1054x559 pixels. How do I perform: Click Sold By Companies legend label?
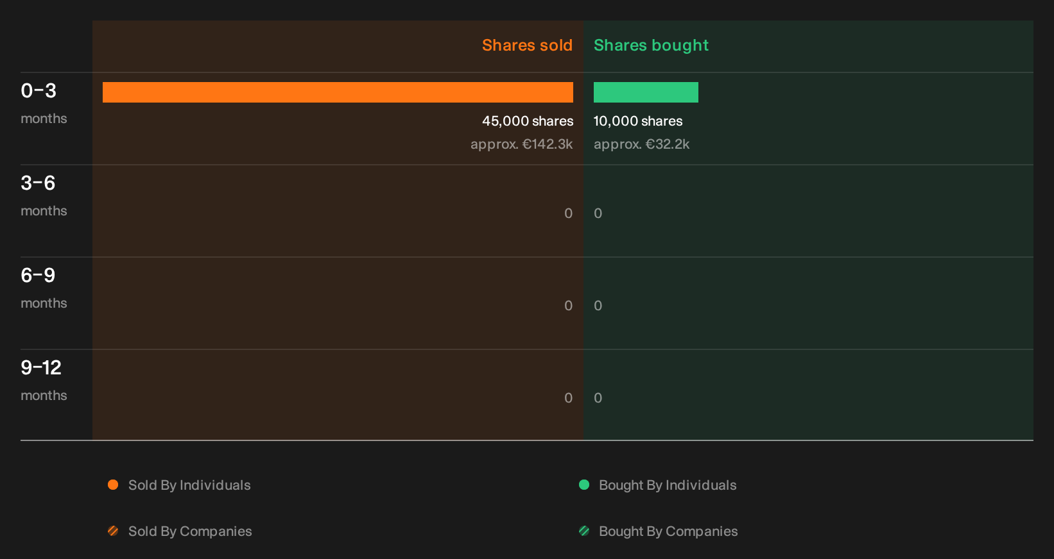(x=190, y=531)
